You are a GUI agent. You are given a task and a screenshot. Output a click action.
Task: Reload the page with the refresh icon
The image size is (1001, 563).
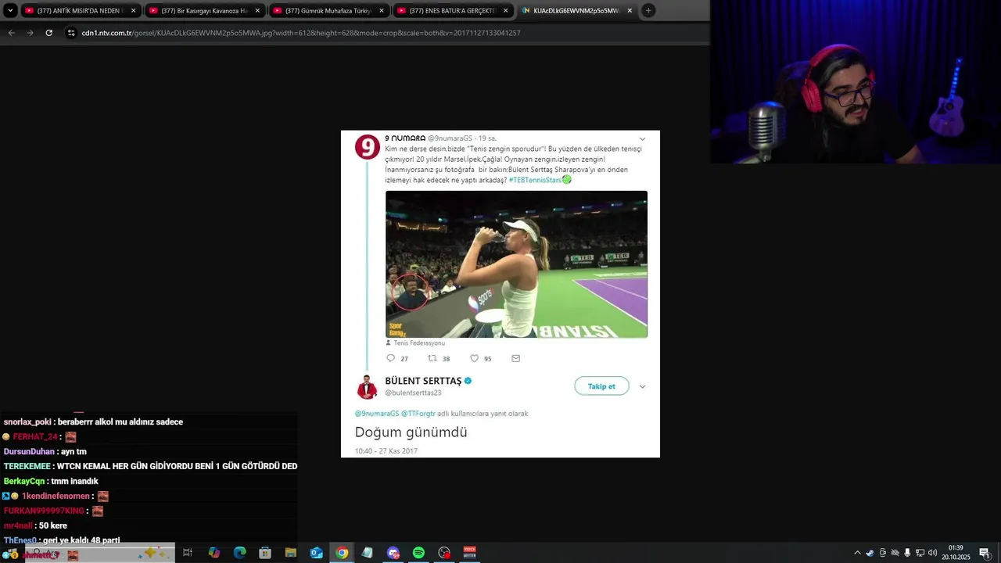48,33
